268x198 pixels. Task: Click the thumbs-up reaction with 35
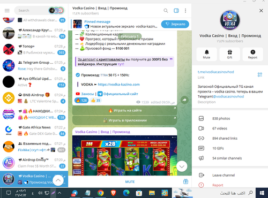pos(96,101)
